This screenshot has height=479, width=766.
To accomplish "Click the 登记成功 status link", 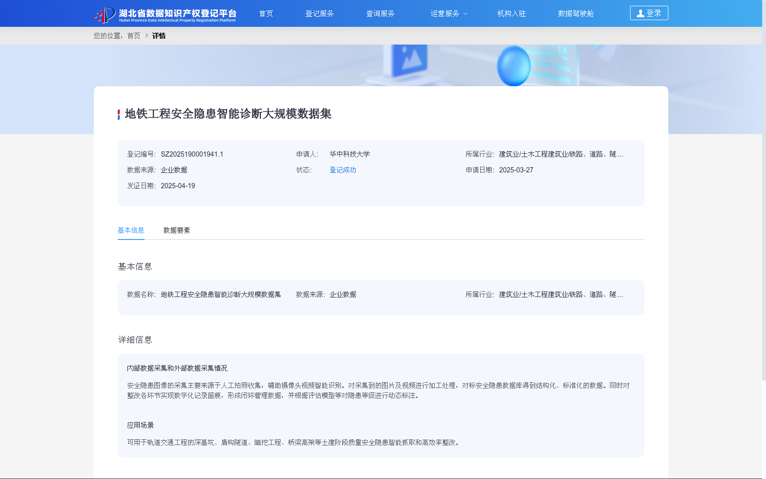I will [343, 170].
